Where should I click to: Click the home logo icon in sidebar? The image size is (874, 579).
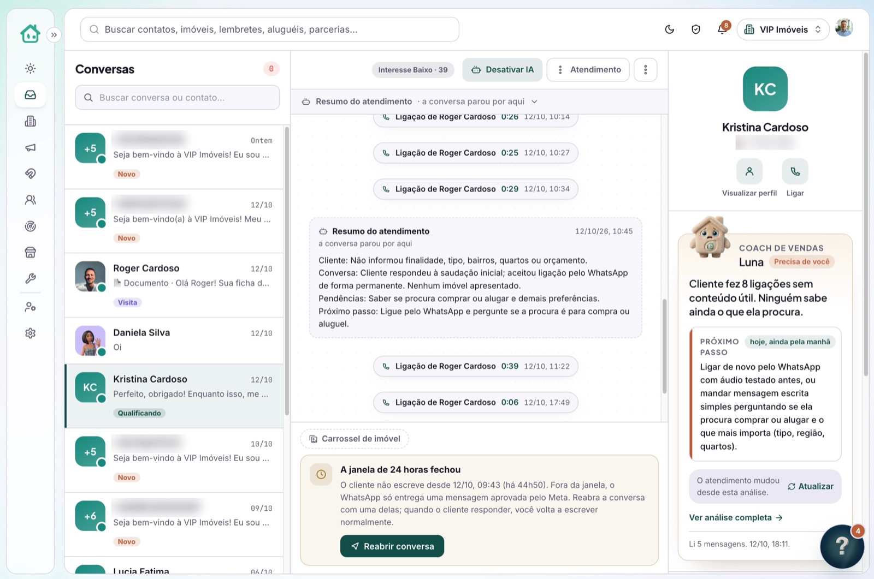[30, 33]
